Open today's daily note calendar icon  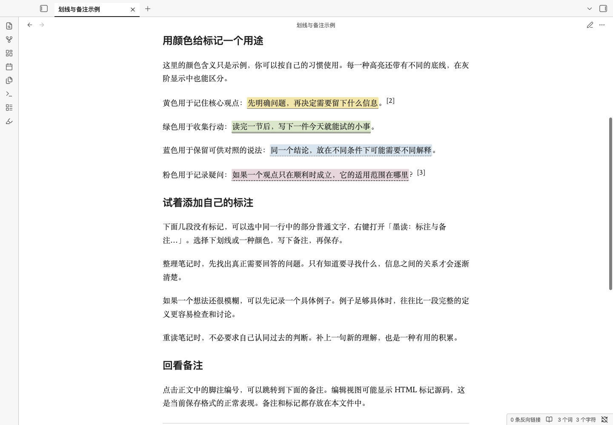[x=9, y=67]
